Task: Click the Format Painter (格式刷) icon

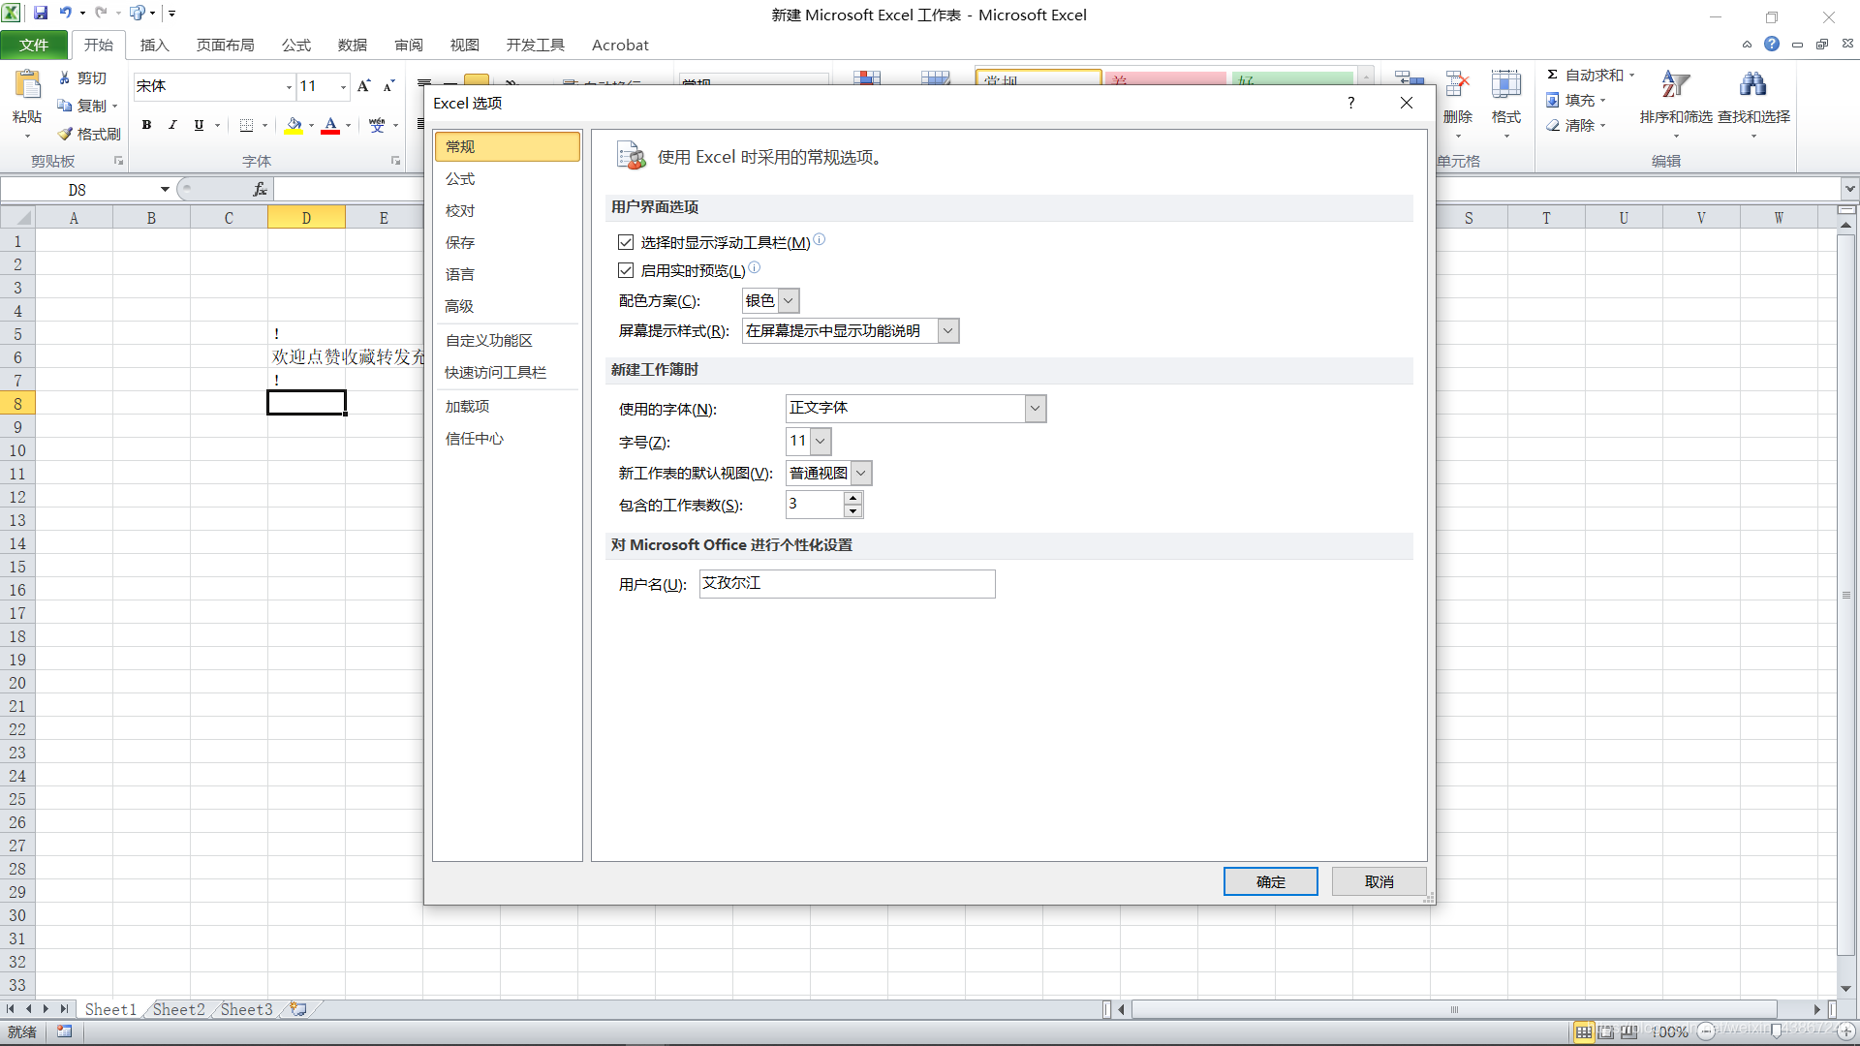Action: pos(65,134)
